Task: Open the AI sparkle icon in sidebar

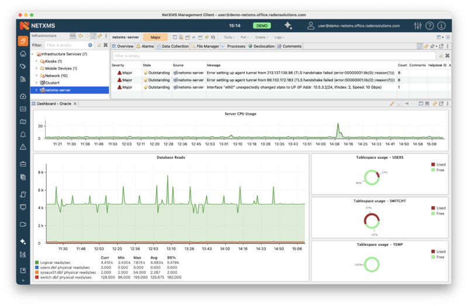Action: point(23,242)
